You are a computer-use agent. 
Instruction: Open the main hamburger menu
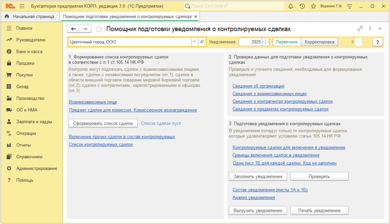coord(22,6)
